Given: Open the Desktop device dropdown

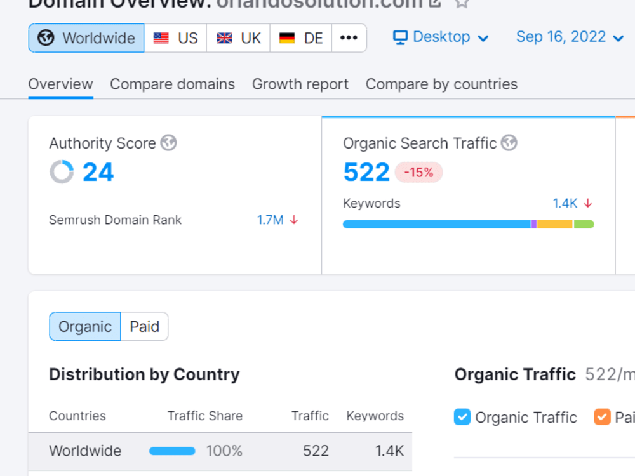Looking at the screenshot, I should (441, 37).
